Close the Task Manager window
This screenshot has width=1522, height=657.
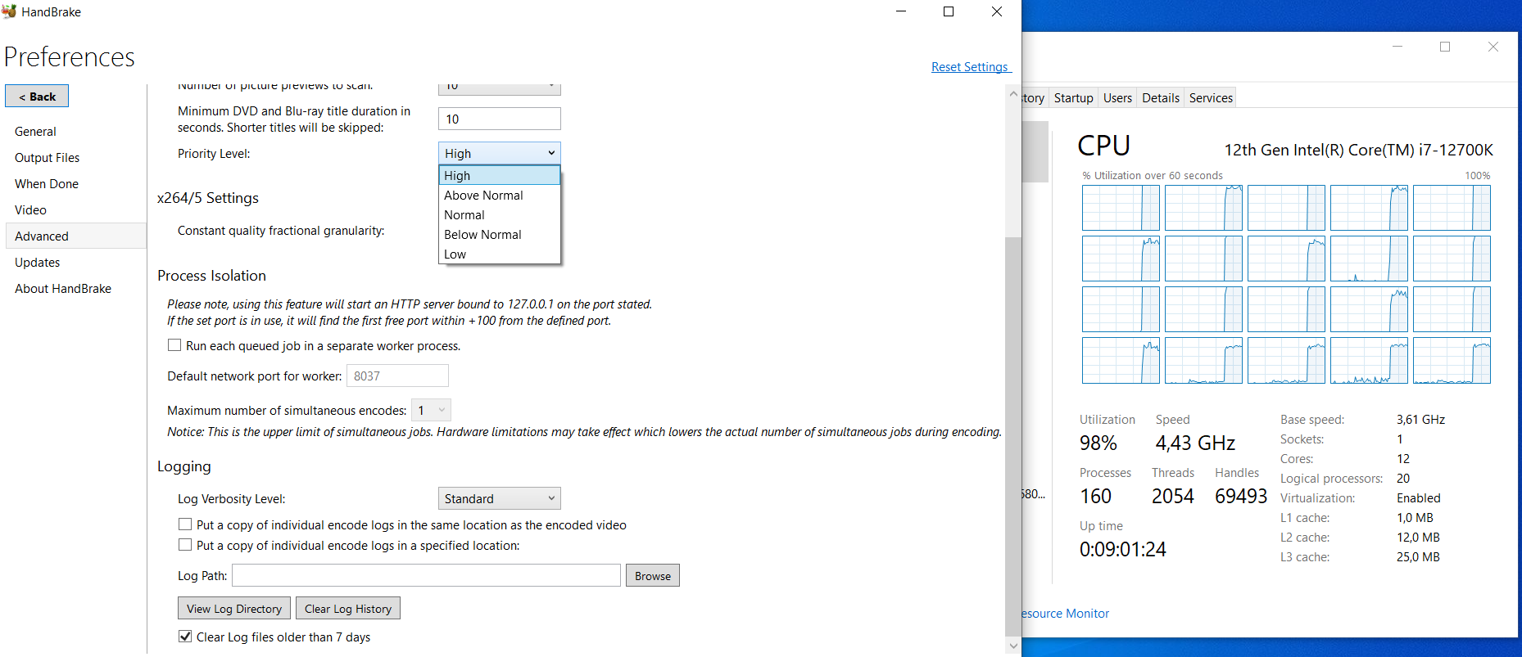coord(1493,47)
